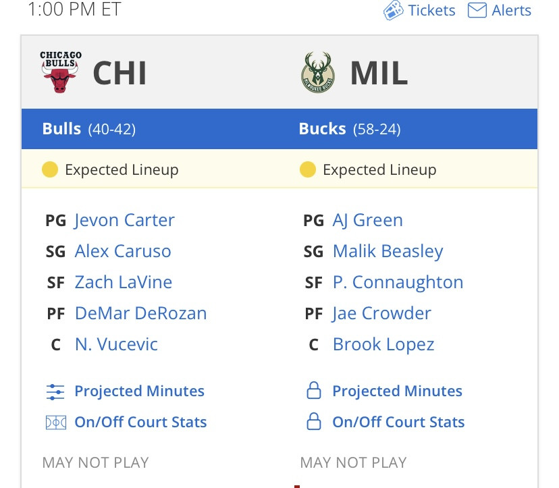Open DeMar DeRozan's profile link

click(x=141, y=313)
